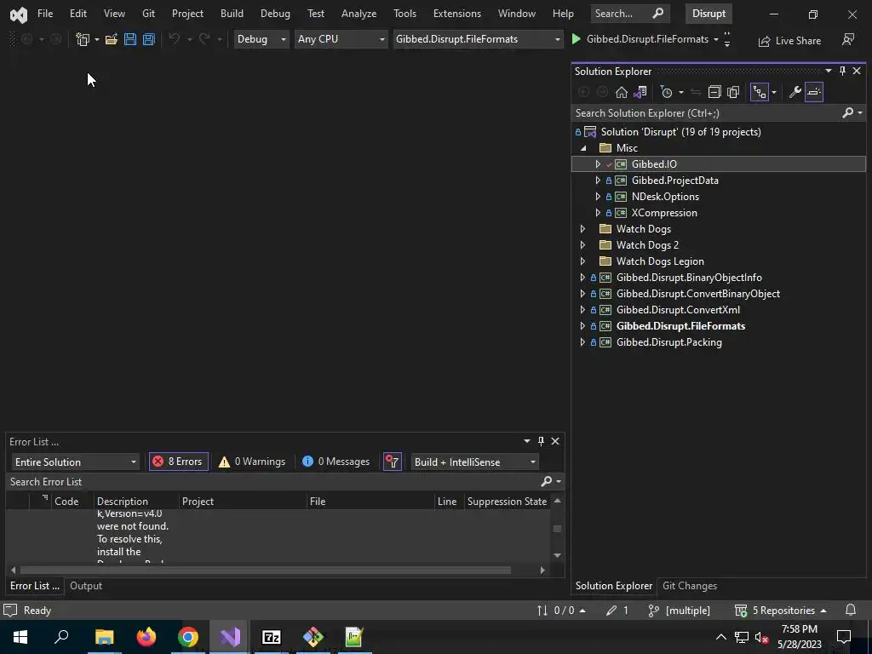Viewport: 872px width, 654px height.
Task: Click the top Search box in title bar
Action: click(x=629, y=14)
